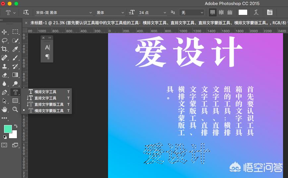This screenshot has height=178, width=288.
Task: Swap foreground and background colors
Action: coord(16,126)
